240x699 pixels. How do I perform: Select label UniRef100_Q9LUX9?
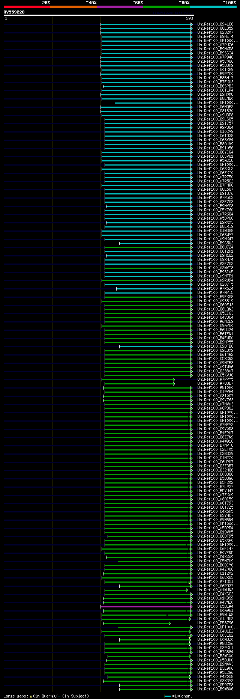215,351
